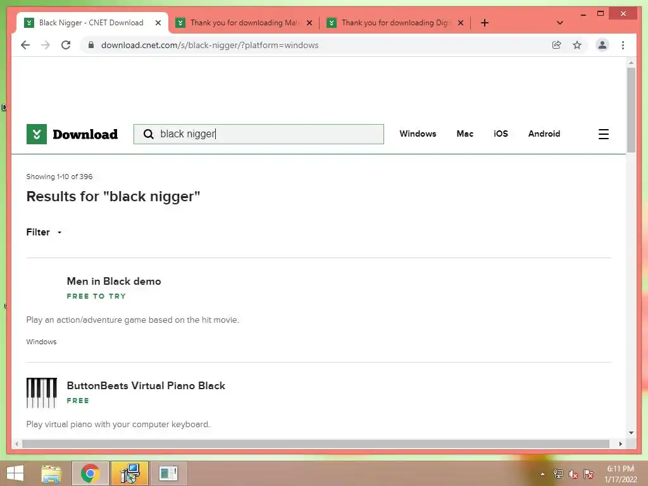The width and height of the screenshot is (648, 486).
Task: Click the FREE label under ButtonBeats
Action: click(x=78, y=401)
